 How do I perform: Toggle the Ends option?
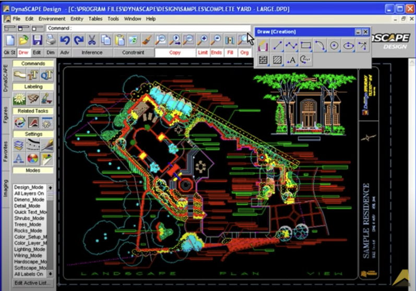[217, 53]
